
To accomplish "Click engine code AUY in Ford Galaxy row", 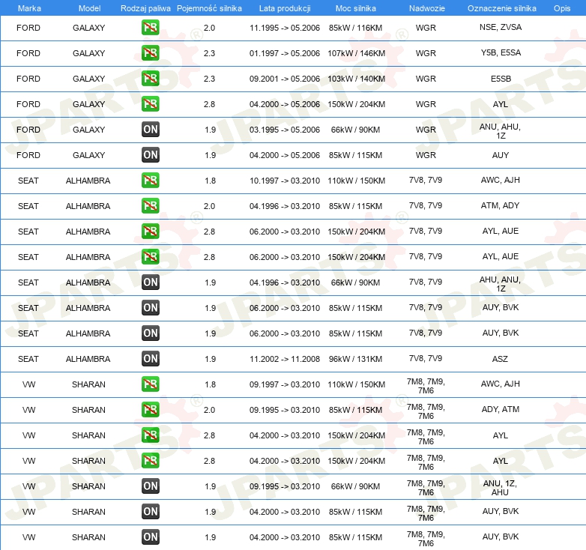I will (501, 154).
